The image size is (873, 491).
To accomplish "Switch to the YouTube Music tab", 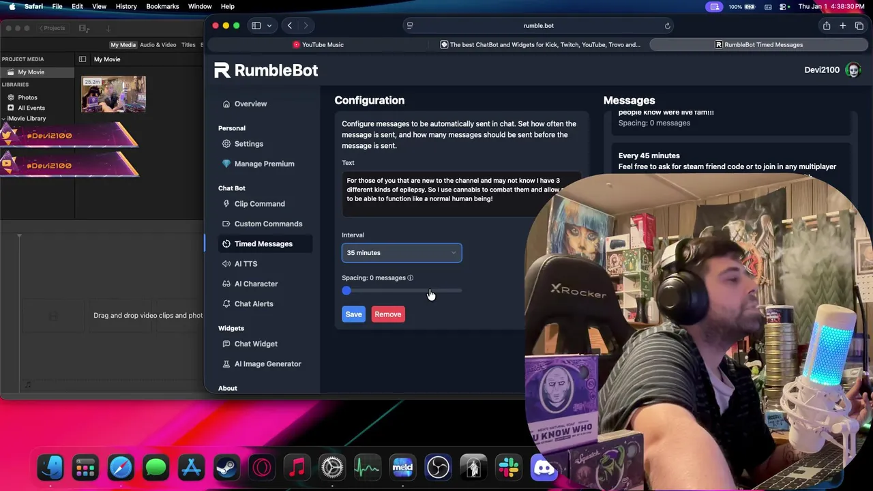I will (318, 45).
